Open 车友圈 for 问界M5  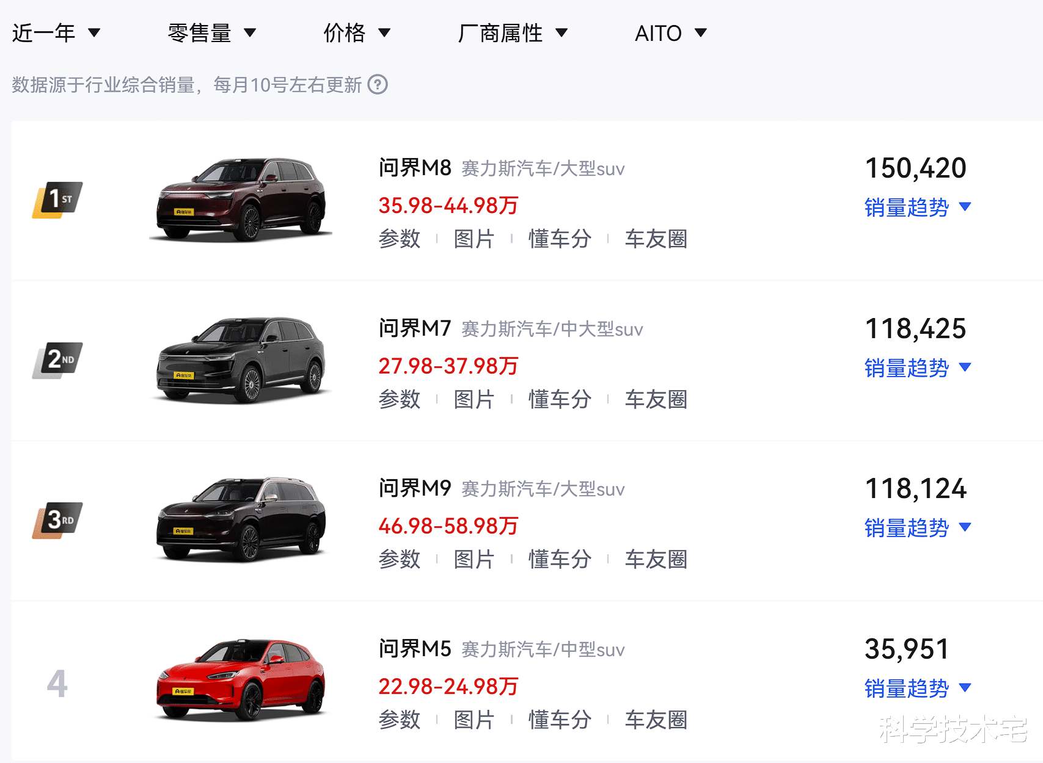click(x=656, y=720)
